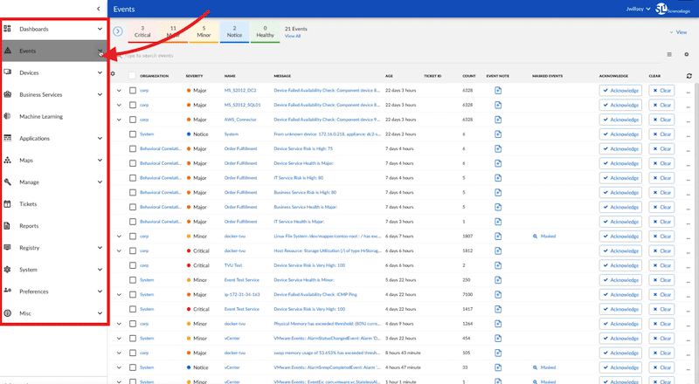
Task: Sort by the Age column header
Action: pos(389,76)
